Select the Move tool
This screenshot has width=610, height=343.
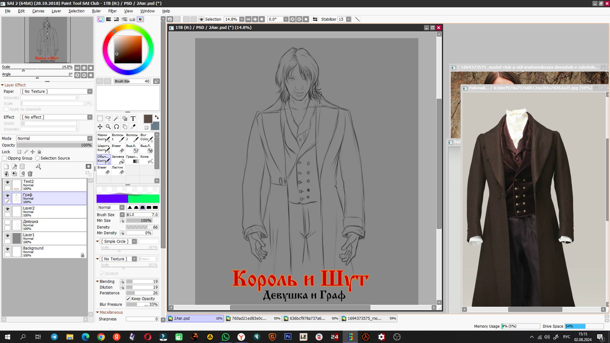100,127
